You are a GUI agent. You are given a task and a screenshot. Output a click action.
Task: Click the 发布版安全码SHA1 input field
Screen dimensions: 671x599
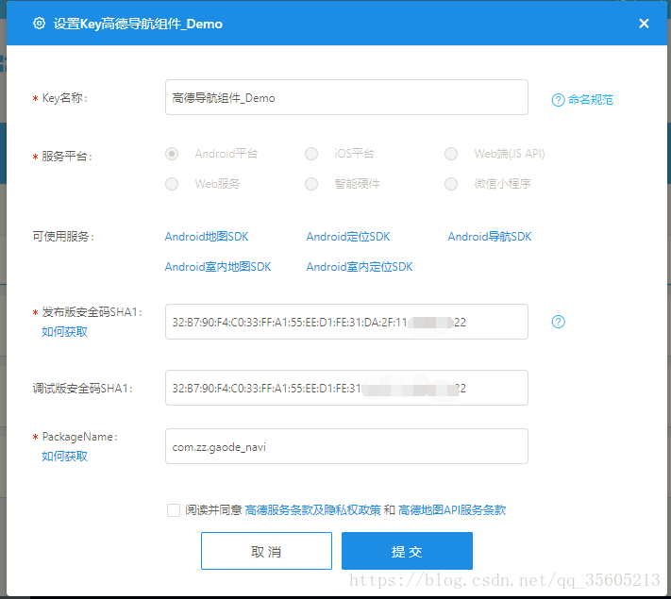click(346, 322)
